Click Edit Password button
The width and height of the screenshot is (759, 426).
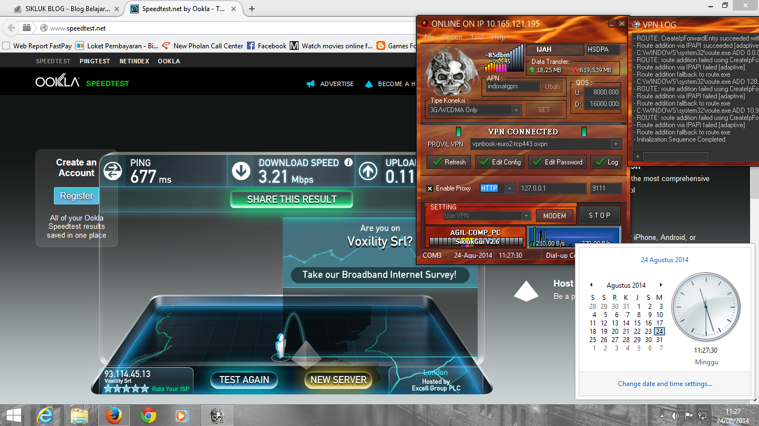pyautogui.click(x=557, y=162)
